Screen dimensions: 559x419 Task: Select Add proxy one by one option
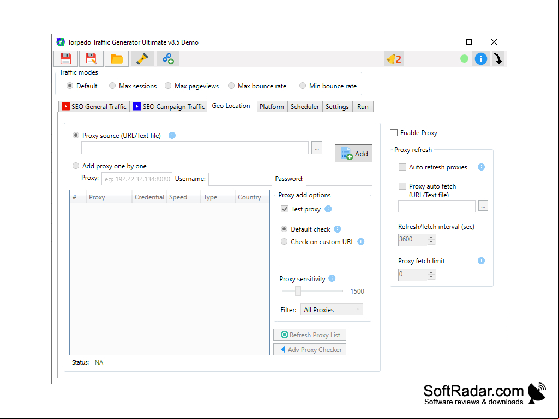point(76,166)
